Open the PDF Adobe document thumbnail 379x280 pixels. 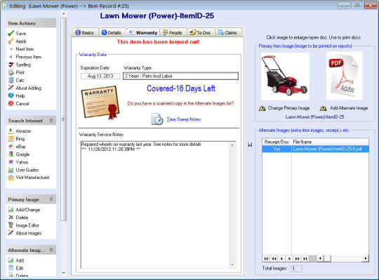point(344,76)
